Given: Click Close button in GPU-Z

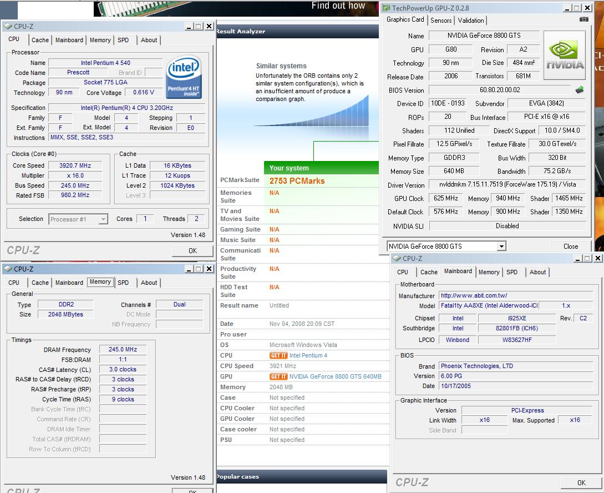Looking at the screenshot, I should coord(571,247).
